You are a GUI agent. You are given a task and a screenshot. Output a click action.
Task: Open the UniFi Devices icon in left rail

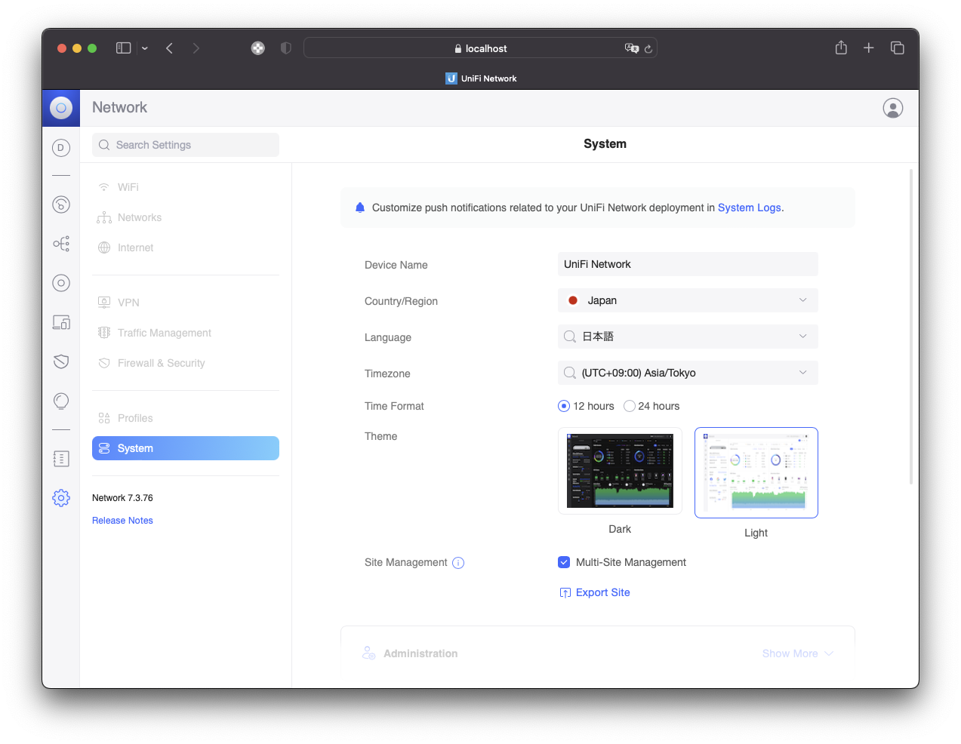61,283
